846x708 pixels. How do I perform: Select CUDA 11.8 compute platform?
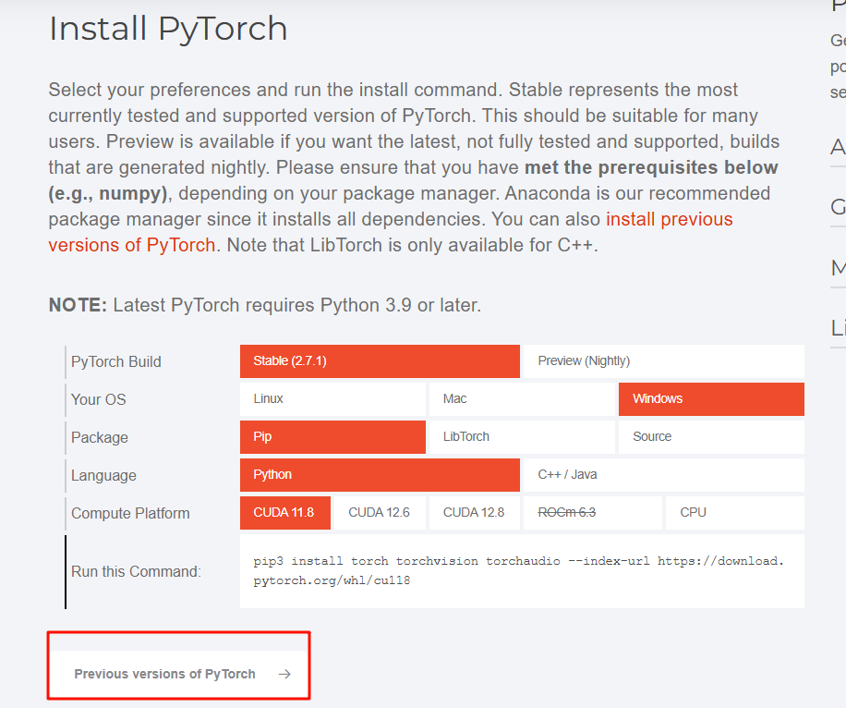(x=284, y=512)
